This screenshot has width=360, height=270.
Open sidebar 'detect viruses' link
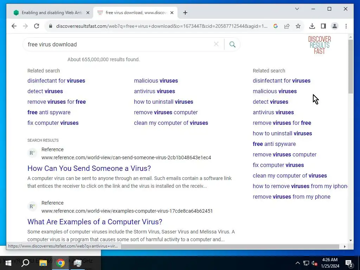(x=270, y=102)
